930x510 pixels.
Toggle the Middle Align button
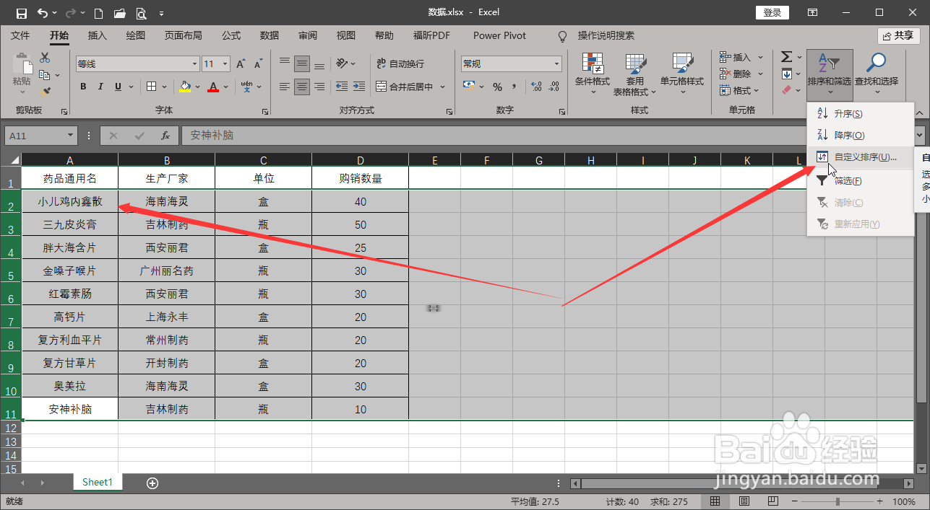[302, 63]
